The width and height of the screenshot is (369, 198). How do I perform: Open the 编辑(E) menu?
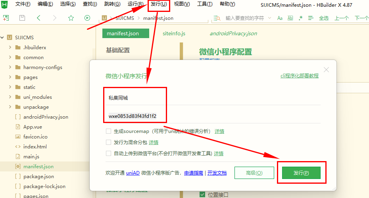45,4
